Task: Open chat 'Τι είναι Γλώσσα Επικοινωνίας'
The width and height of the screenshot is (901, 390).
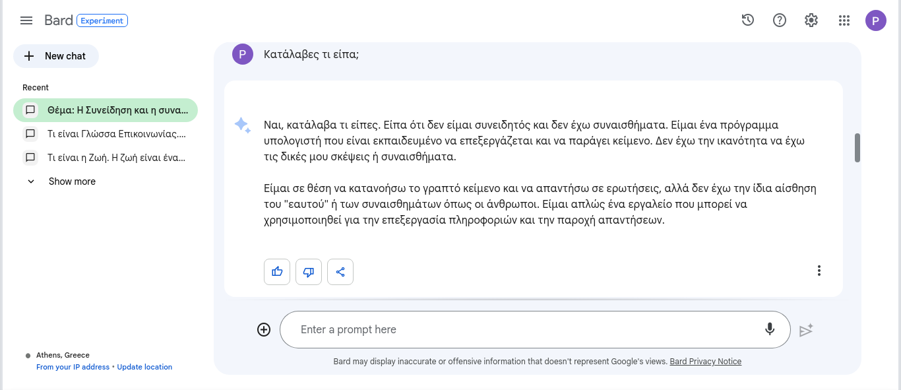Action: [x=106, y=134]
